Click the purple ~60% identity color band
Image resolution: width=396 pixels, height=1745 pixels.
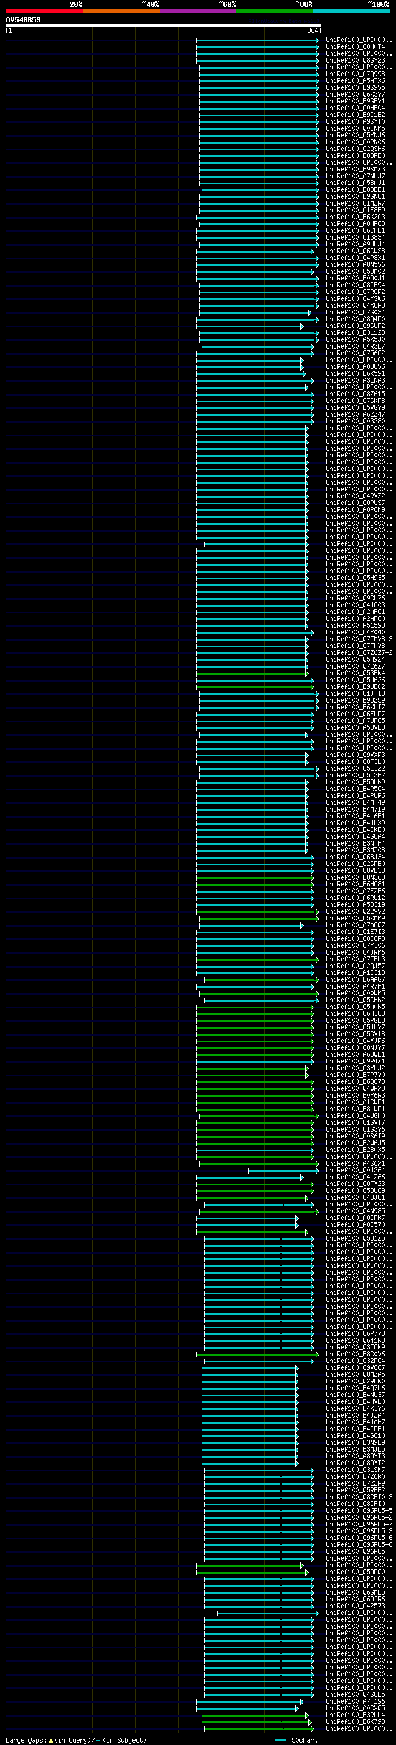pyautogui.click(x=197, y=12)
